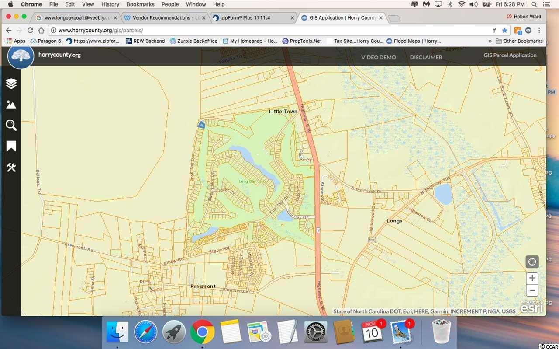Image resolution: width=559 pixels, height=349 pixels.
Task: Bookmark page with the star icon
Action: click(x=504, y=31)
